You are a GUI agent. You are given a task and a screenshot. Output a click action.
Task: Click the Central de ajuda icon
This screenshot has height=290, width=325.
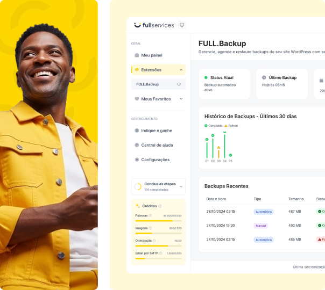pos(137,145)
